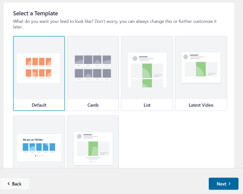
Task: Click the List label text
Action: pyautogui.click(x=147, y=105)
